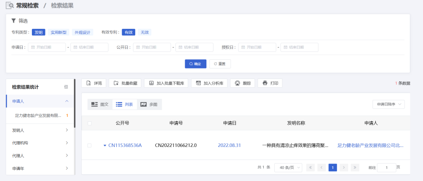Click 加入分析库 add to analysis library
The image size is (423, 181).
(x=209, y=83)
